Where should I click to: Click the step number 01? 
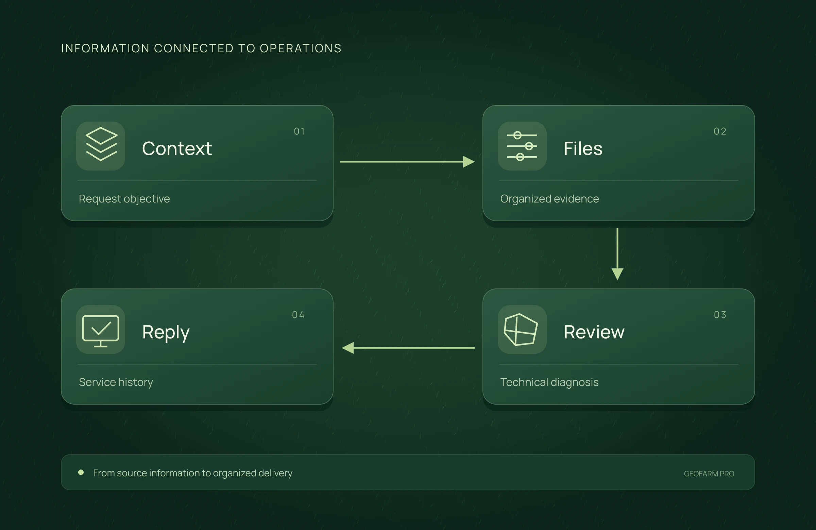(x=299, y=131)
